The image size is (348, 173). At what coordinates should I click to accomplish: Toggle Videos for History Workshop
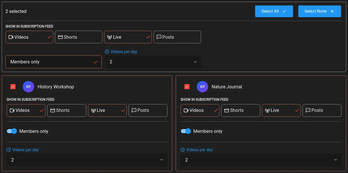(x=26, y=110)
